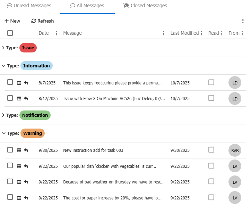Viewport: 251px width, 205px height.
Task: Mark popular dish message as read
Action: [211, 166]
